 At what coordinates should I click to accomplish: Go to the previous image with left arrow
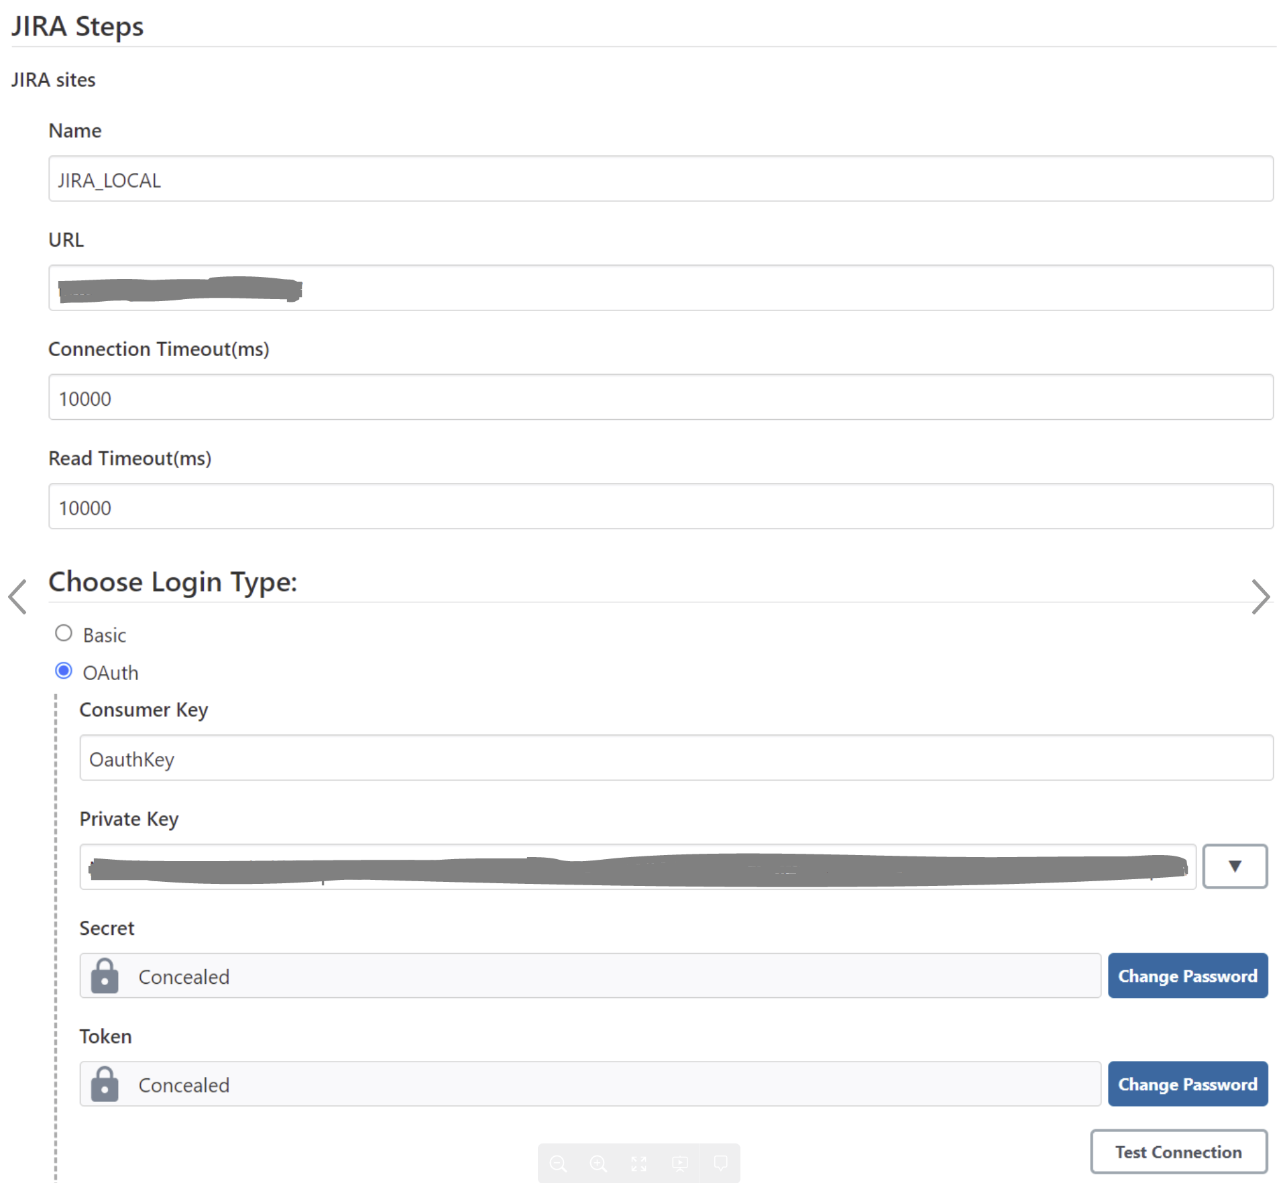[17, 596]
